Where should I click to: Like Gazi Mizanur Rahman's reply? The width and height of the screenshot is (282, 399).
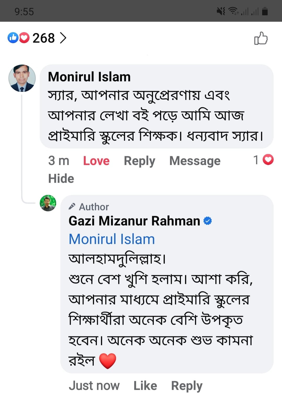click(145, 386)
